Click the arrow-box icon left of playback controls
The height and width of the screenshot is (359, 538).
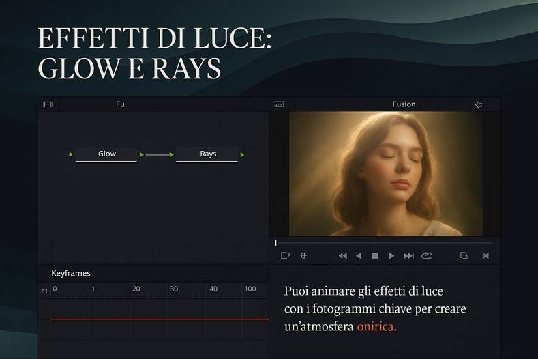tap(286, 256)
